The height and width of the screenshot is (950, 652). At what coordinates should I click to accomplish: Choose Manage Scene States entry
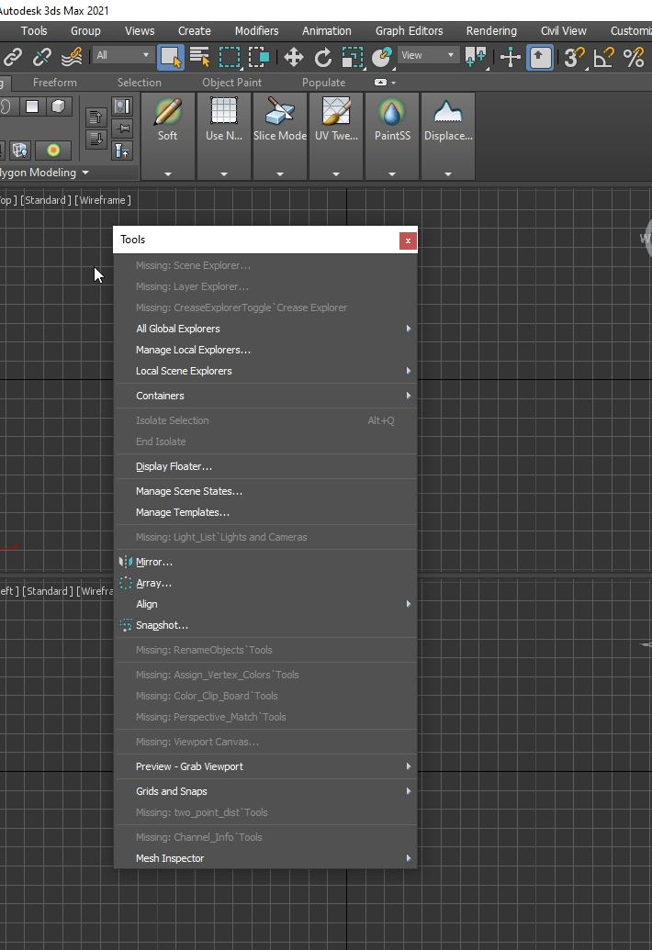[189, 491]
